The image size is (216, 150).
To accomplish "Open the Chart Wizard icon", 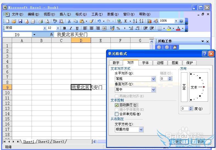I will pyautogui.click(x=149, y=21).
